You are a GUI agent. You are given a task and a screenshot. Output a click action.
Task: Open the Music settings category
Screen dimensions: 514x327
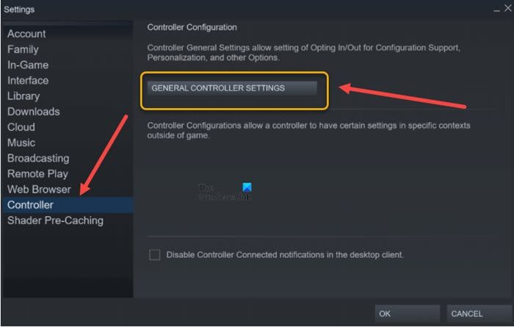pos(21,143)
